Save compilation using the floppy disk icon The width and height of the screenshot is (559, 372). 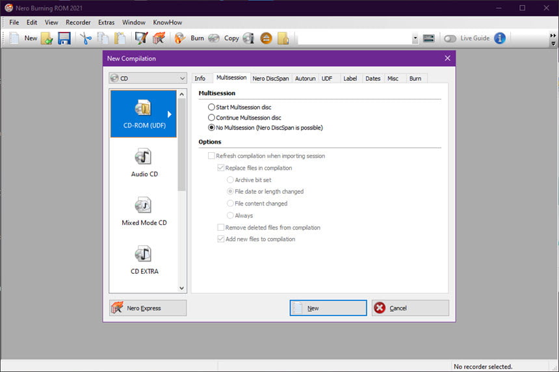point(64,38)
